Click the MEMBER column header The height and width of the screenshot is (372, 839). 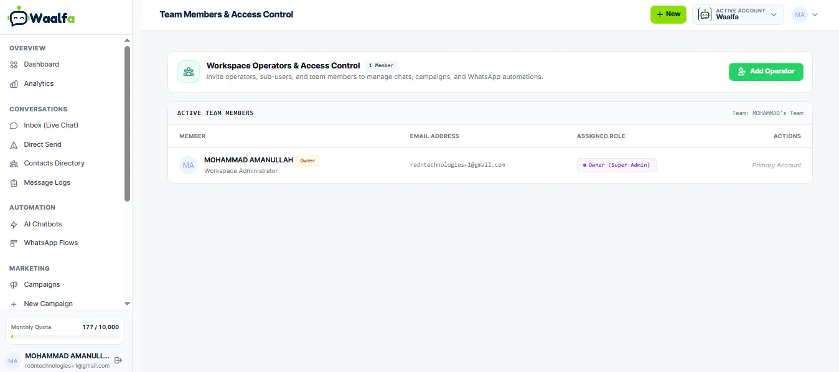click(x=192, y=136)
